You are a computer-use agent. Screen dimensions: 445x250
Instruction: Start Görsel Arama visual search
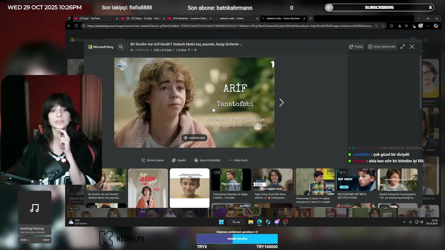point(152,160)
